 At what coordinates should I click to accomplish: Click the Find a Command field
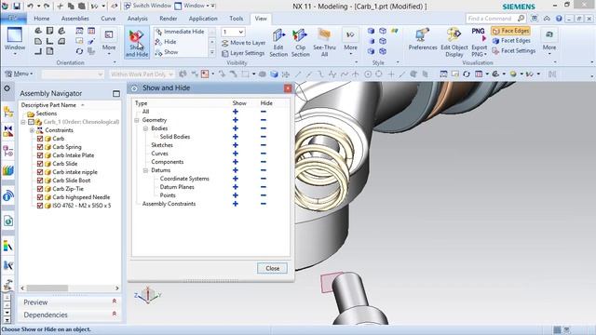[x=491, y=19]
